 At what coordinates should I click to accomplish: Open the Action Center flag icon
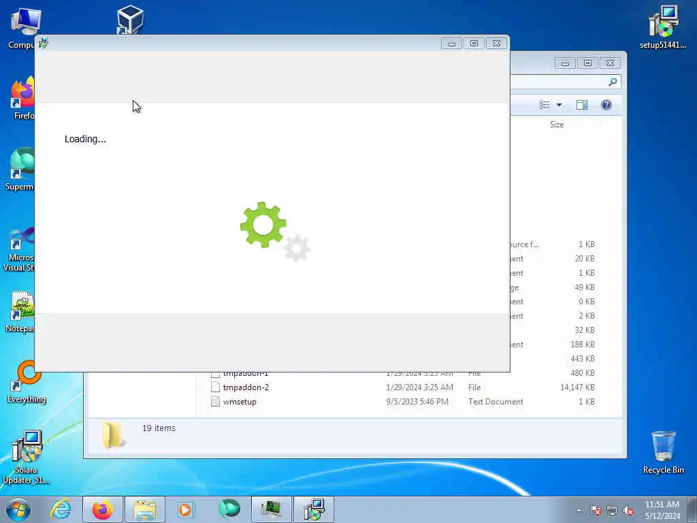coord(596,511)
